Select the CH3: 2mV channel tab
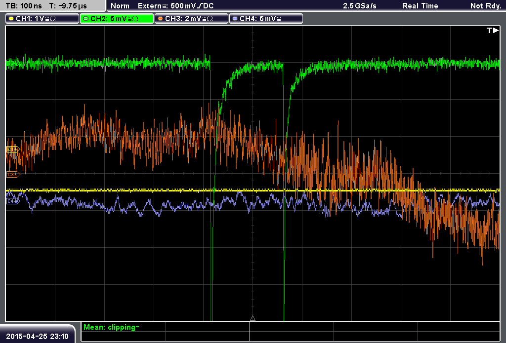Screen dimensions: 506x343 (x=191, y=19)
